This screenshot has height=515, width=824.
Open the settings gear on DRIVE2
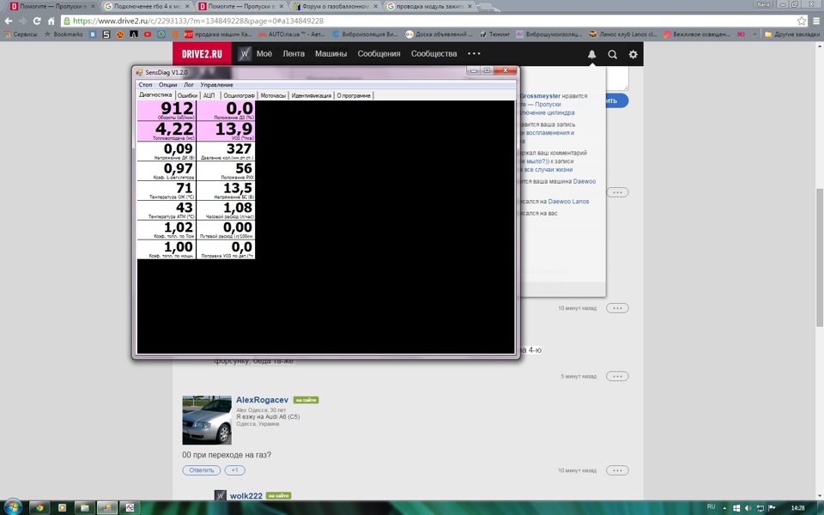(x=633, y=54)
